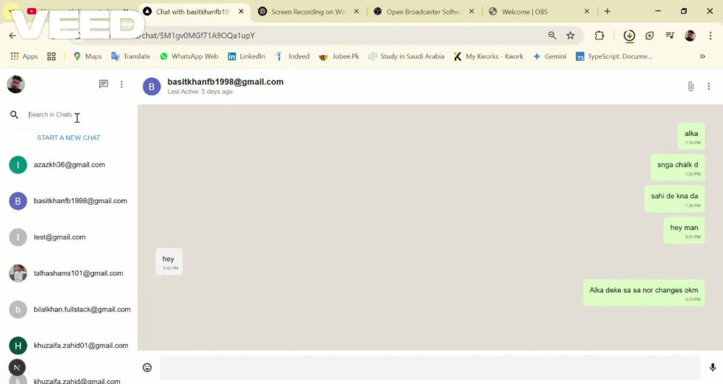
Task: Open the emoji picker
Action: [x=147, y=367]
